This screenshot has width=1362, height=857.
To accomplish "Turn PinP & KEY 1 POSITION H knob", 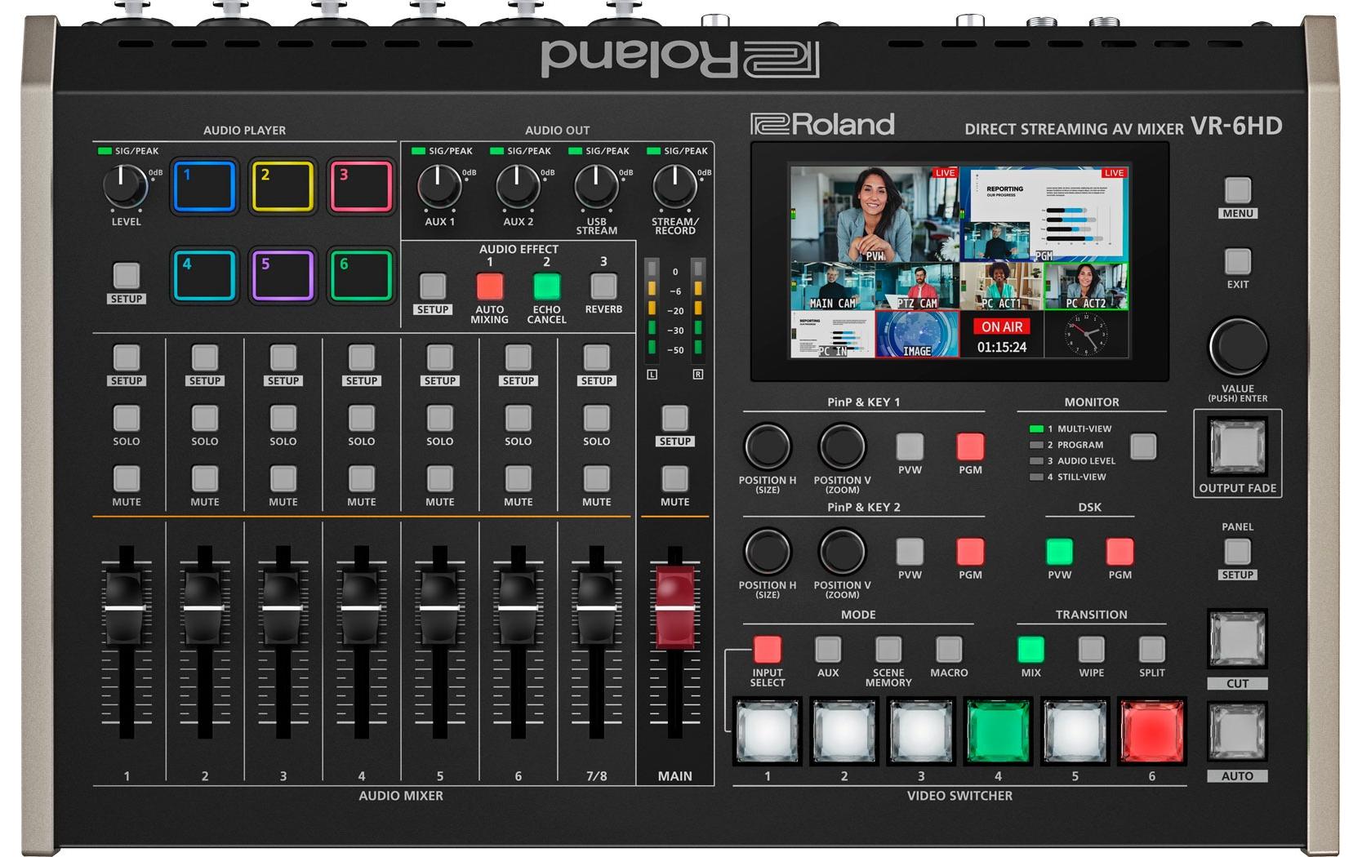I will point(768,446).
